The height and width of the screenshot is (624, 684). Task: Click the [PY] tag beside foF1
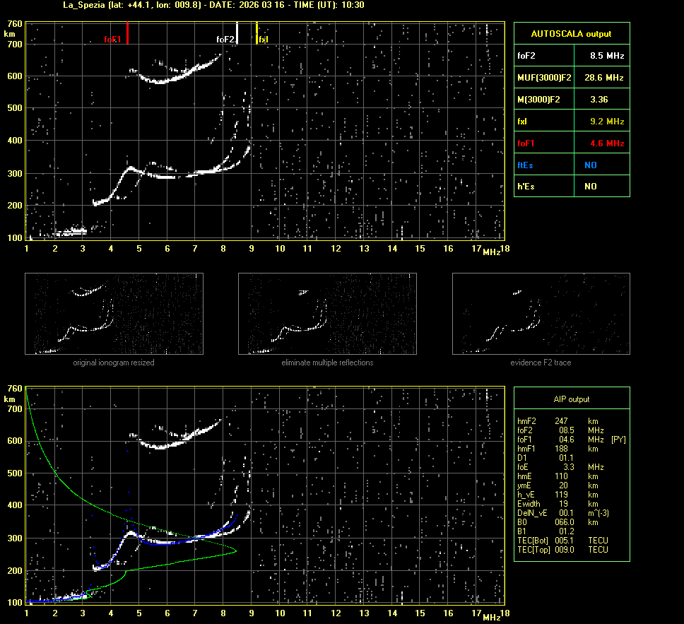pos(618,440)
